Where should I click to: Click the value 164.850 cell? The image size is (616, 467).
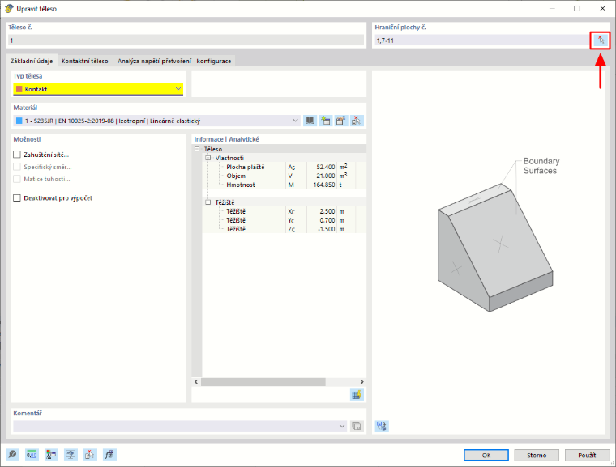click(x=322, y=185)
